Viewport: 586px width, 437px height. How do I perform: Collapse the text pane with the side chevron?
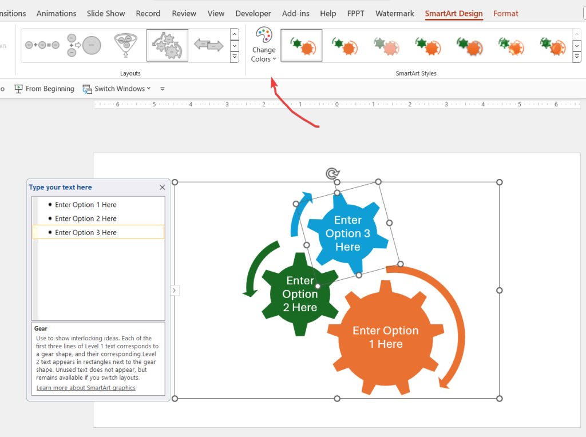point(175,290)
